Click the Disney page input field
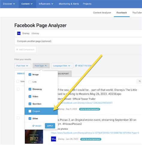Screen dimensions: 142x145 [x=78, y=33]
